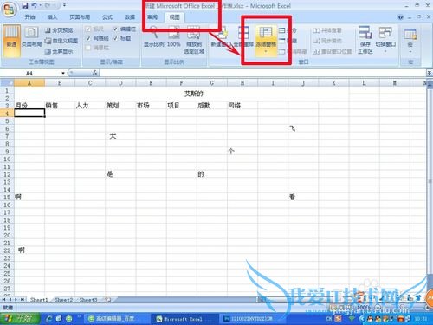Go to last sheet with tab navigation arrow

point(22,300)
